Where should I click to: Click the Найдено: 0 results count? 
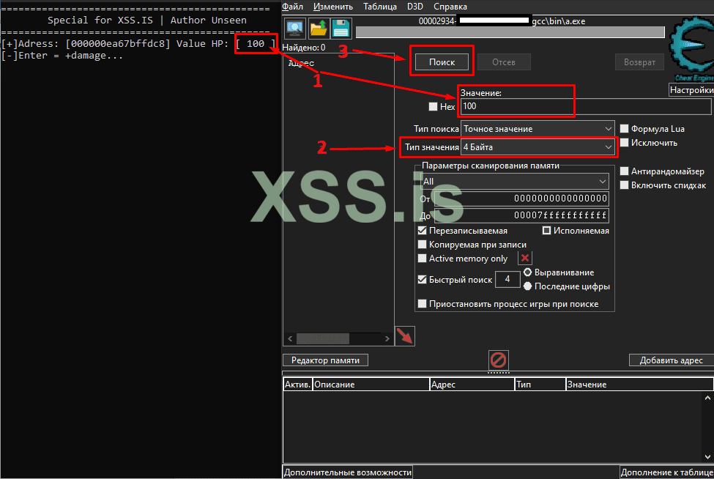point(304,48)
